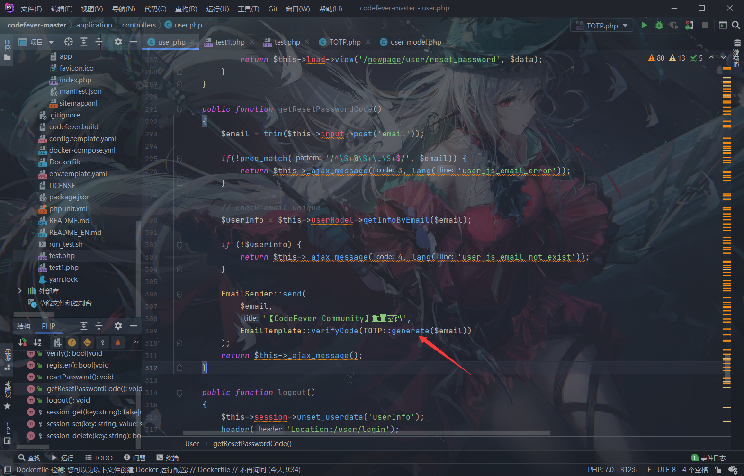Switch to the TOTP.php editor tab
This screenshot has width=744, height=476.
pos(345,42)
